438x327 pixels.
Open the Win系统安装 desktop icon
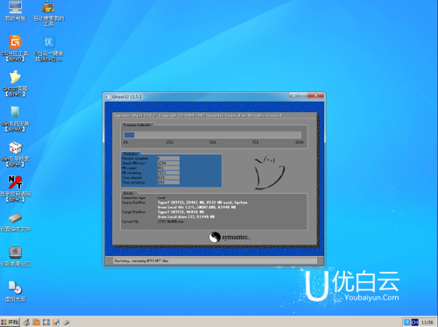coord(15,118)
